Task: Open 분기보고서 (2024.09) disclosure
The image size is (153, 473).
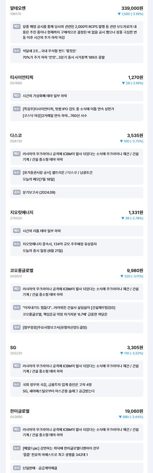Action: (39, 193)
